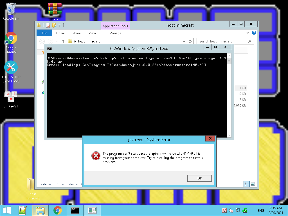
Task: Click the Properties quick access icon
Action: [48, 25]
